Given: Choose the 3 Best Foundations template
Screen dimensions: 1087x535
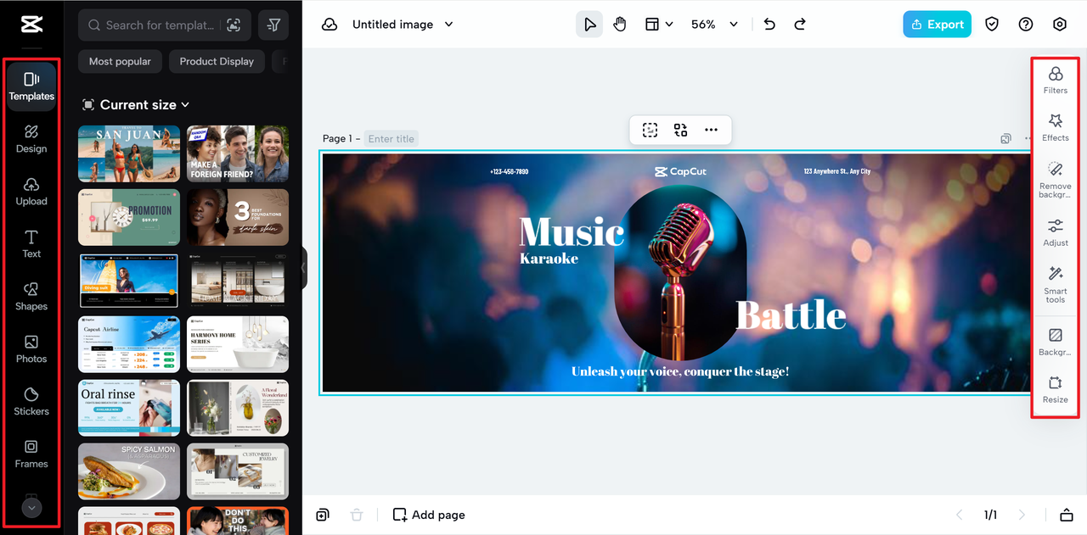Looking at the screenshot, I should tap(238, 217).
